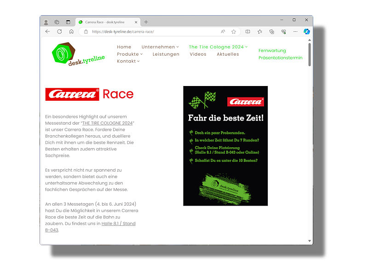
Task: Open the collections icon
Action: [272, 32]
